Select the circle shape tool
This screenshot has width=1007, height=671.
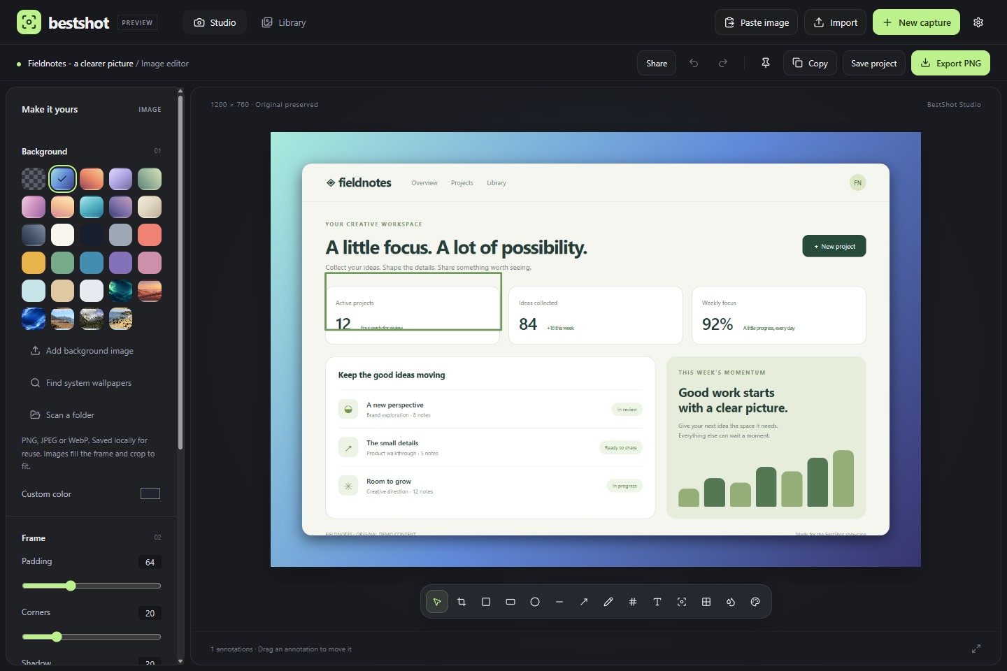(x=535, y=602)
